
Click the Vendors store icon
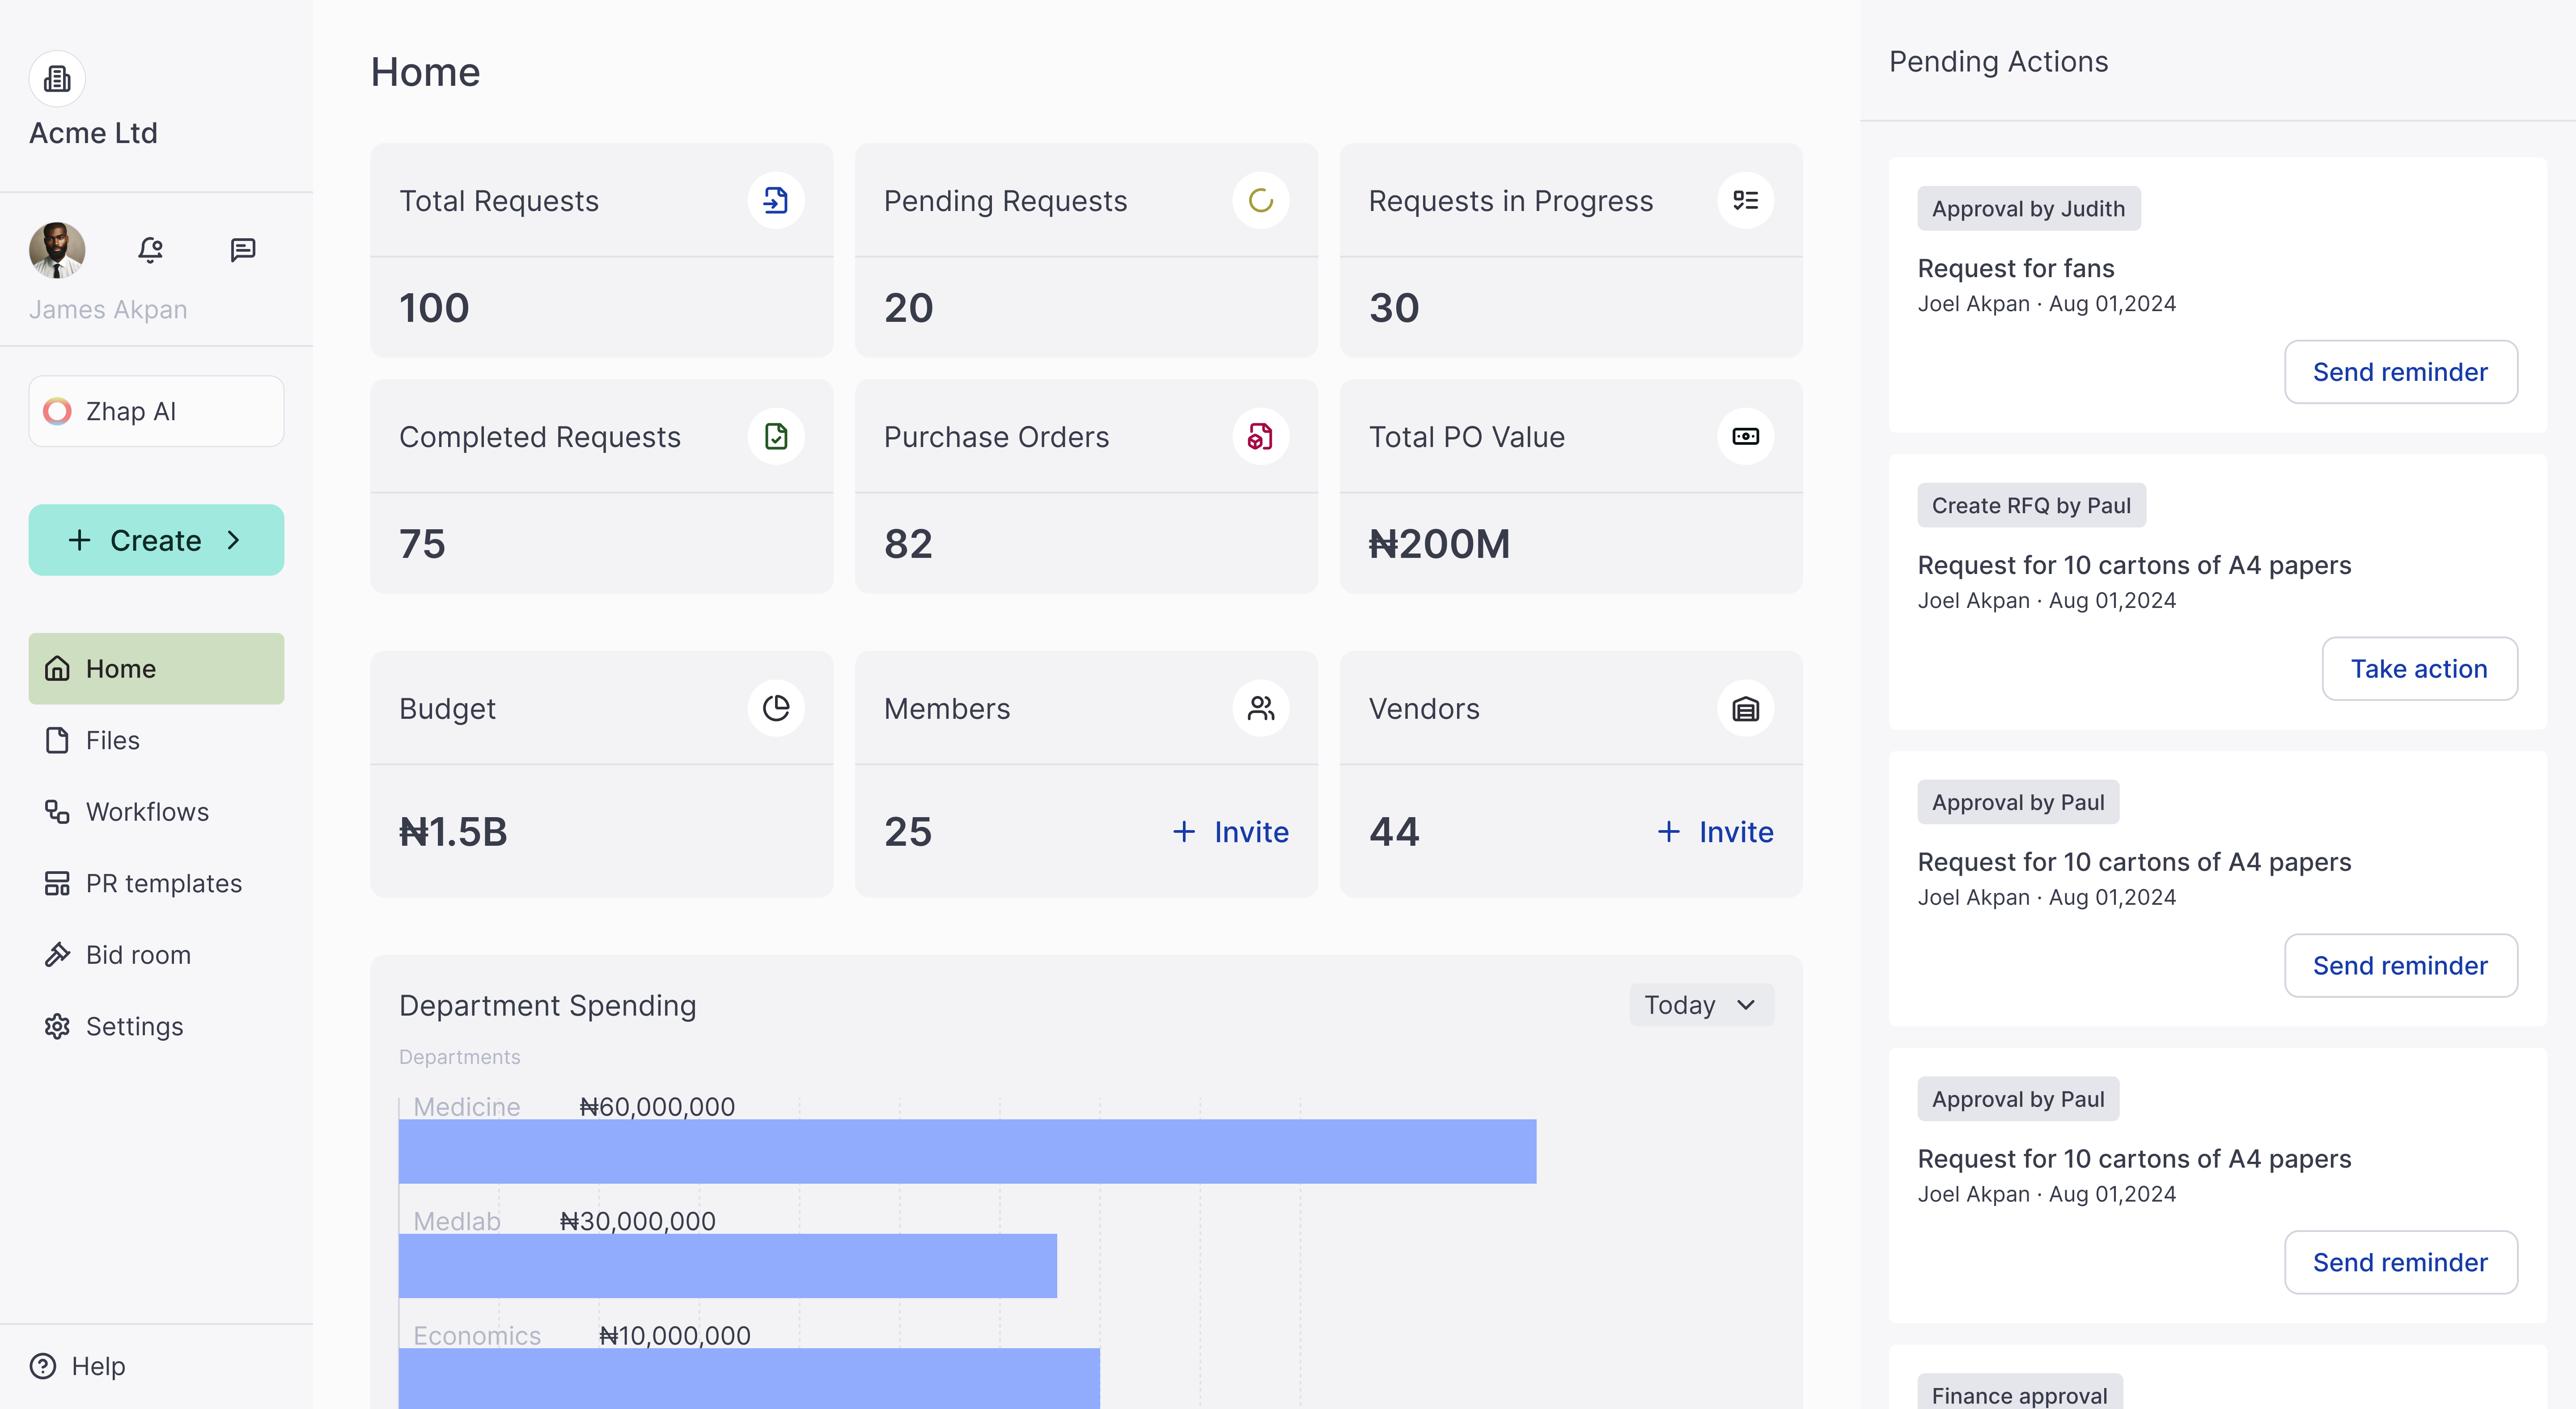pyautogui.click(x=1745, y=709)
